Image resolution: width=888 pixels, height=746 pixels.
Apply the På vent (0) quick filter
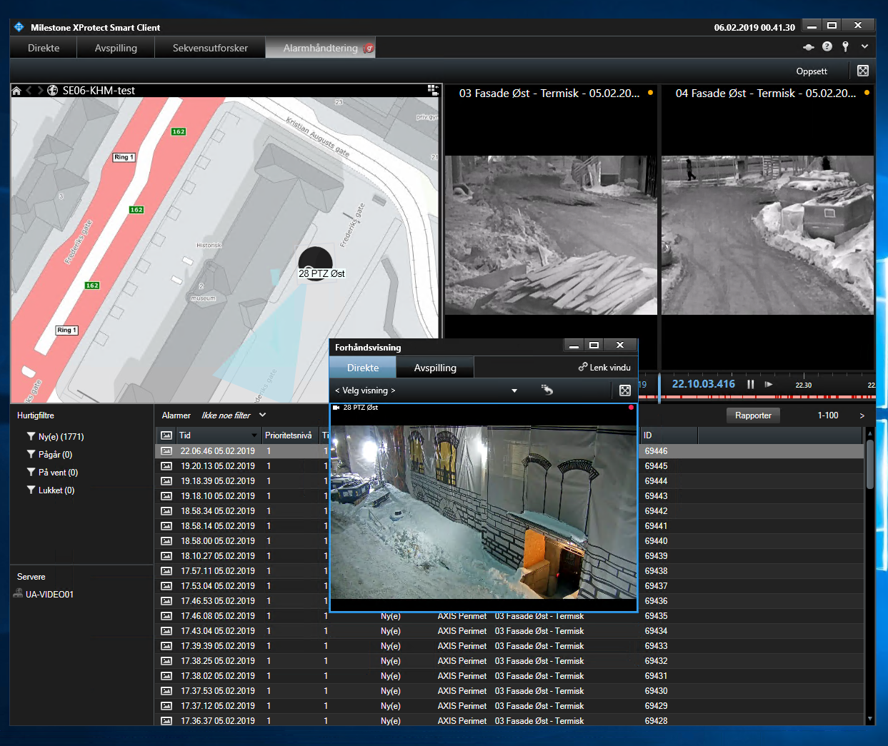tap(52, 473)
